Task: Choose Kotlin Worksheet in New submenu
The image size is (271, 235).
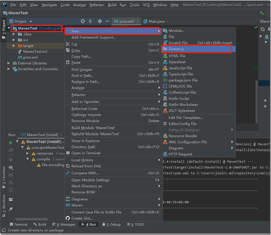Action: point(199,105)
